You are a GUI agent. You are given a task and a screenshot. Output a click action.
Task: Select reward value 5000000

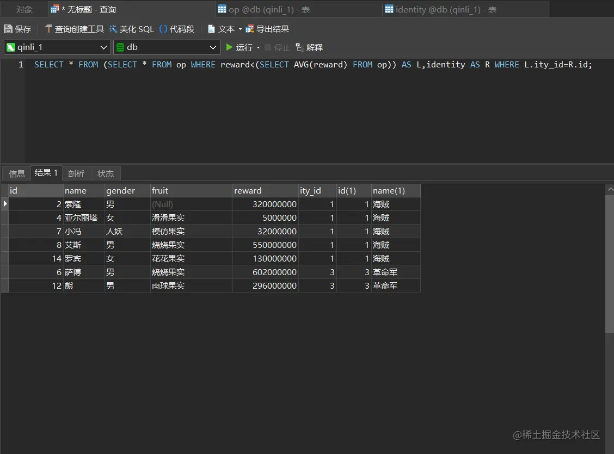pos(266,218)
